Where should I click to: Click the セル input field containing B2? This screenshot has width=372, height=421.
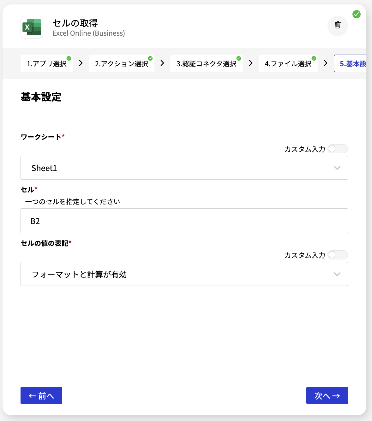184,221
